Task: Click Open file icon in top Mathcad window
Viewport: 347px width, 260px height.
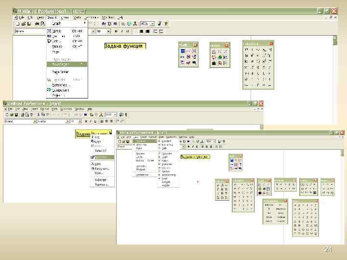Action: pyautogui.click(x=24, y=24)
